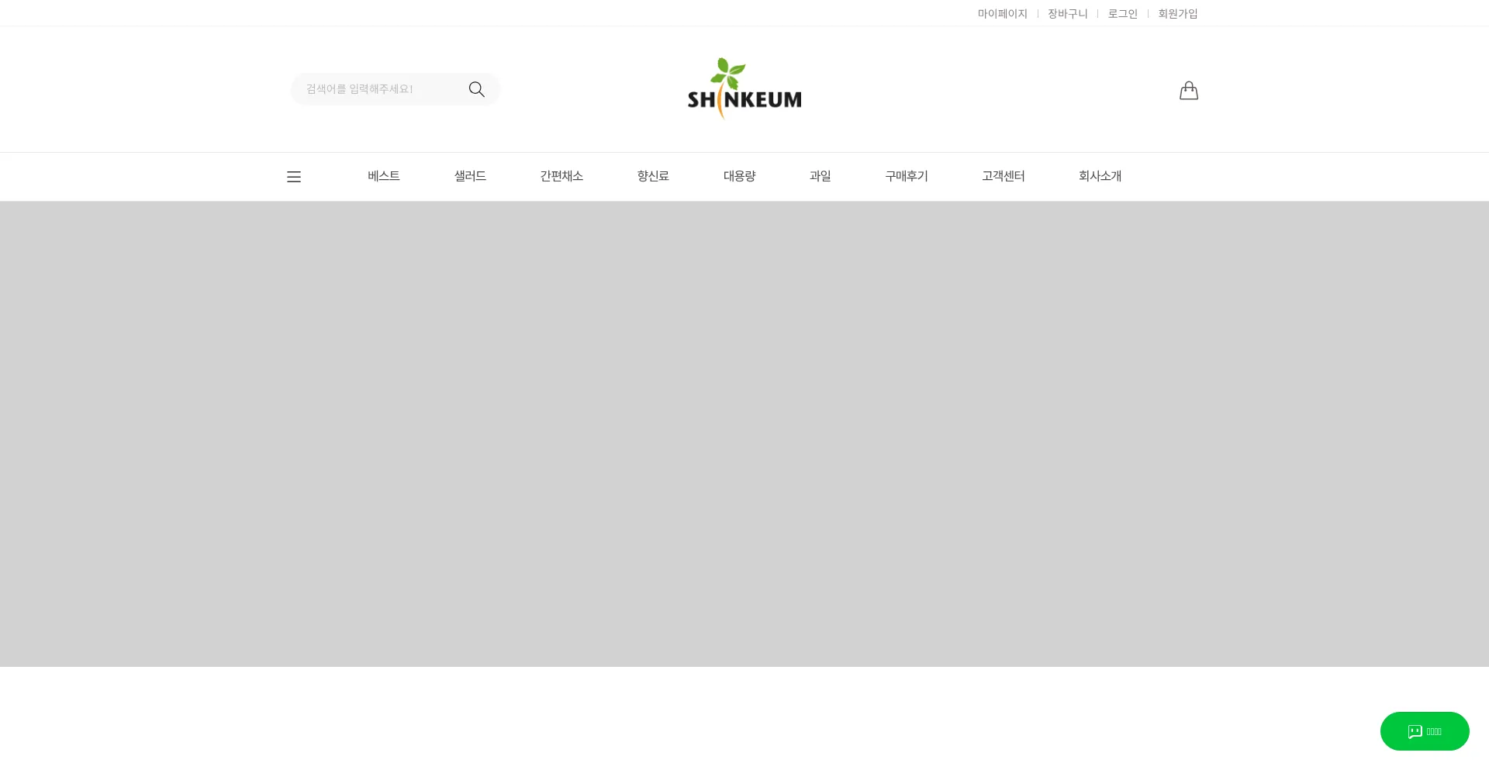Screen dimensions: 1489x770
Task: Click the magnifying glass search icon
Action: click(476, 89)
